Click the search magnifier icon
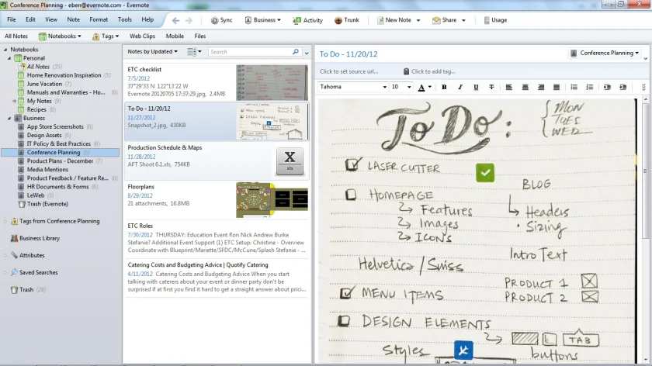The width and height of the screenshot is (652, 366). [296, 52]
